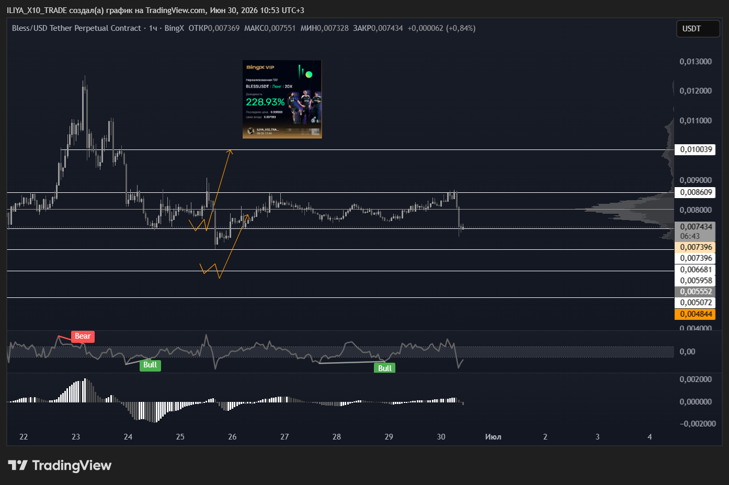Click the ЗАКР0,007434 close value
Screen dimensions: 729x485
click(x=378, y=28)
